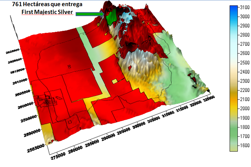Click the 1600 value on the elevation legend
The image size is (251, 167).
(x=245, y=145)
